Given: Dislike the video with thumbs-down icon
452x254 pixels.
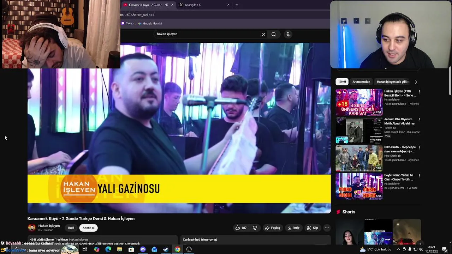Looking at the screenshot, I should [x=255, y=228].
